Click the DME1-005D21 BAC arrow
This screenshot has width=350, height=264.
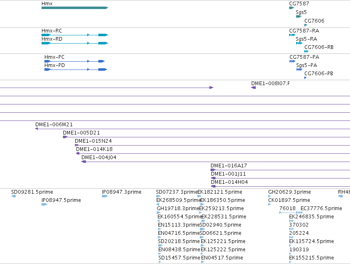click(x=65, y=137)
